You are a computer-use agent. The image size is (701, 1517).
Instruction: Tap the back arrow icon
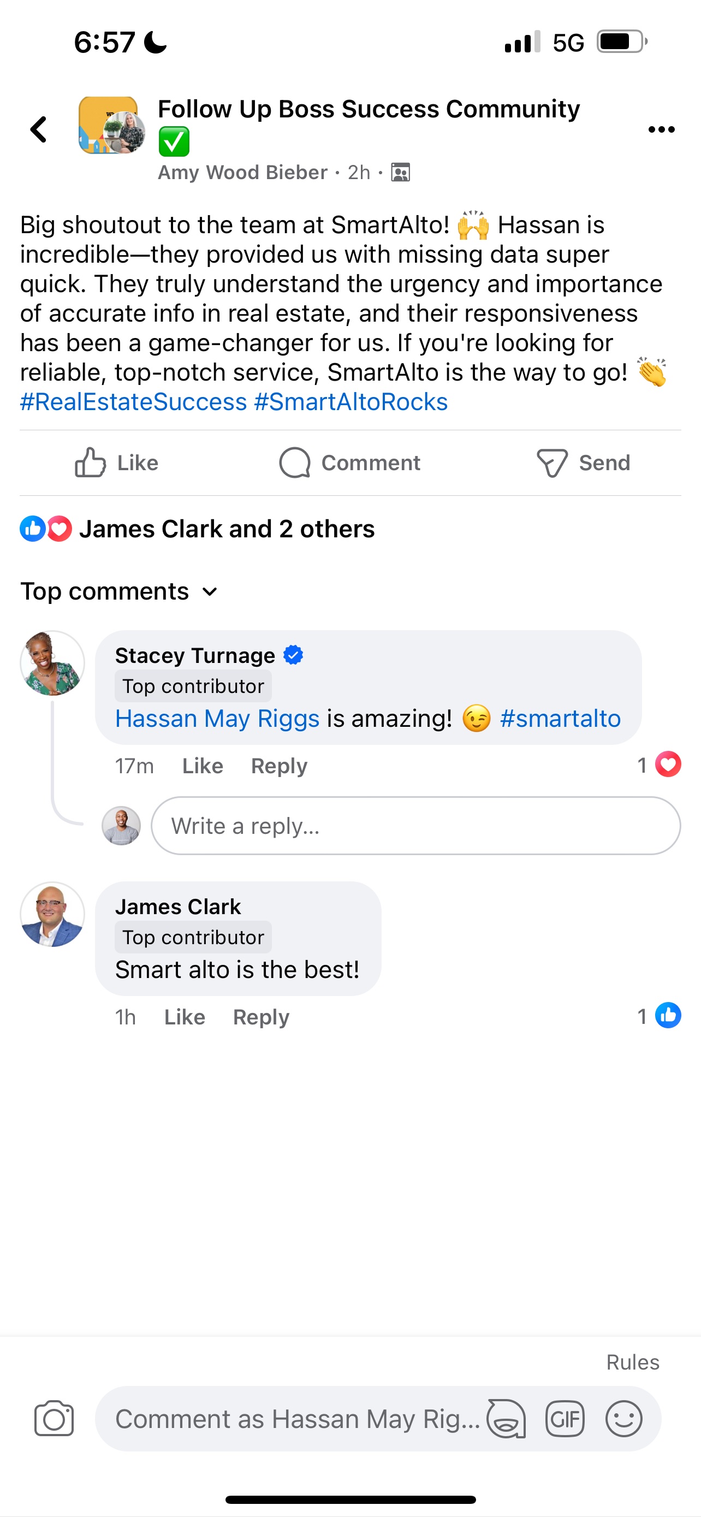39,129
